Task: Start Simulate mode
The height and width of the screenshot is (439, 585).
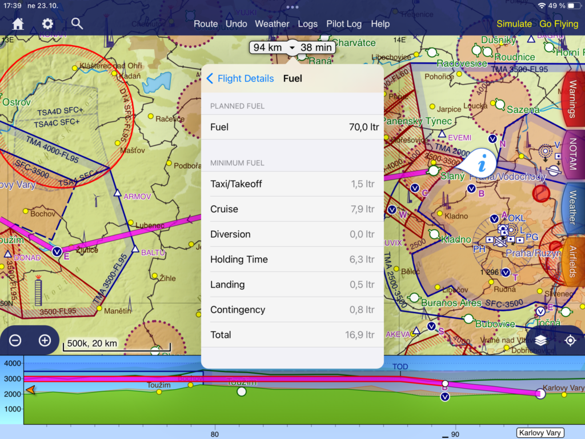Action: pyautogui.click(x=514, y=24)
